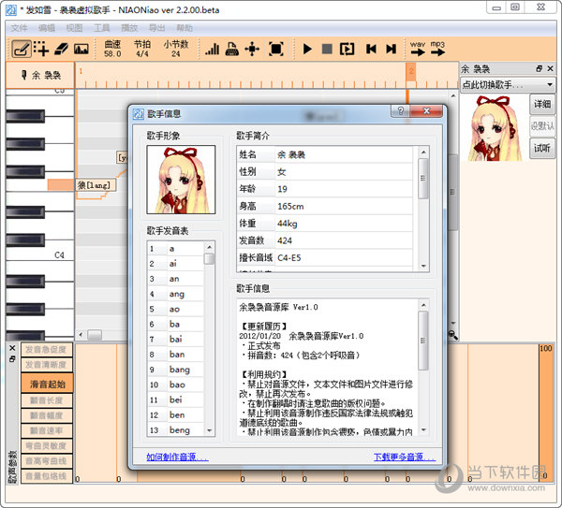Image resolution: width=562 pixels, height=508 pixels.
Task: Click the up arrow in 歌手简介 list
Action: (423, 152)
